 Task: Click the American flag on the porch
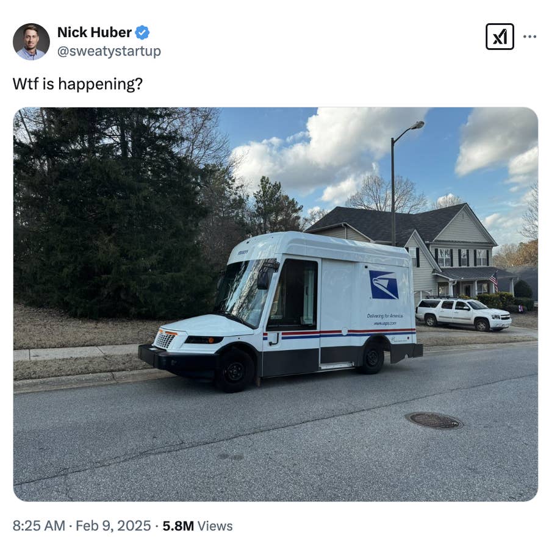[493, 282]
